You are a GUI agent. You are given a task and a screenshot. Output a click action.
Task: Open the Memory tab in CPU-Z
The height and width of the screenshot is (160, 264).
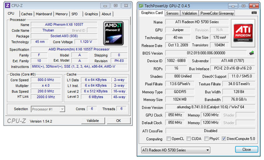[x=62, y=14]
